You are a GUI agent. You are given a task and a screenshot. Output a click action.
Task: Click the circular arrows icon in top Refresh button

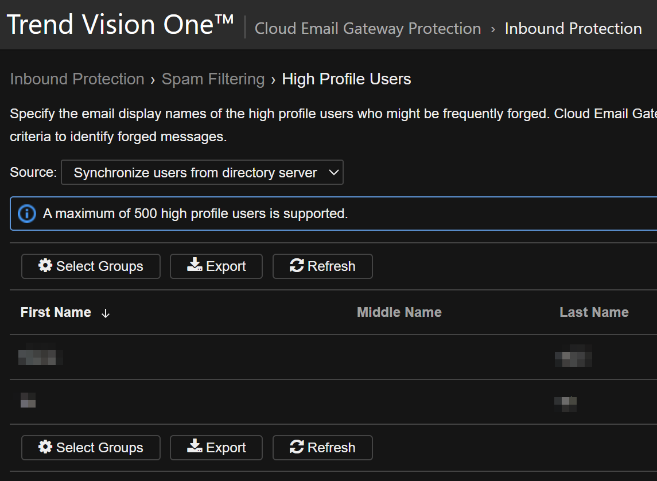pos(297,266)
